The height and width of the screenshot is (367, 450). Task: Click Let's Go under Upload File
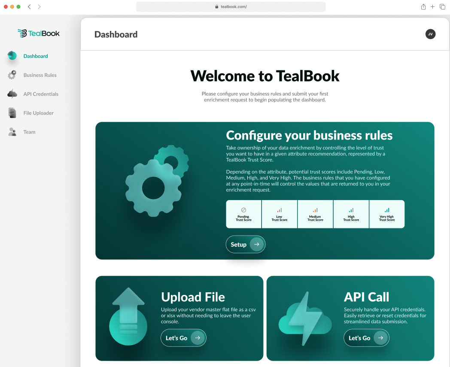click(183, 338)
